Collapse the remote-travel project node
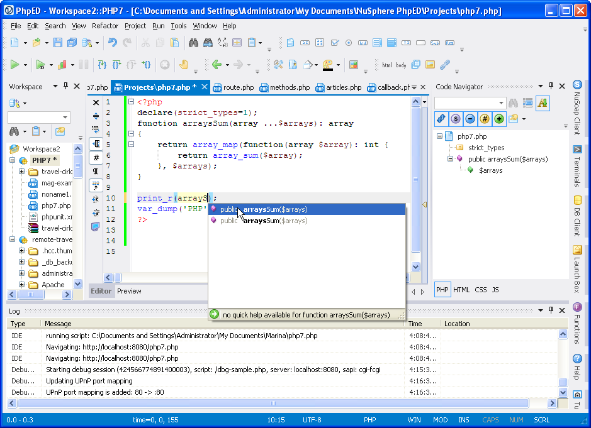Viewport: 591px width, 428px height. (12, 239)
